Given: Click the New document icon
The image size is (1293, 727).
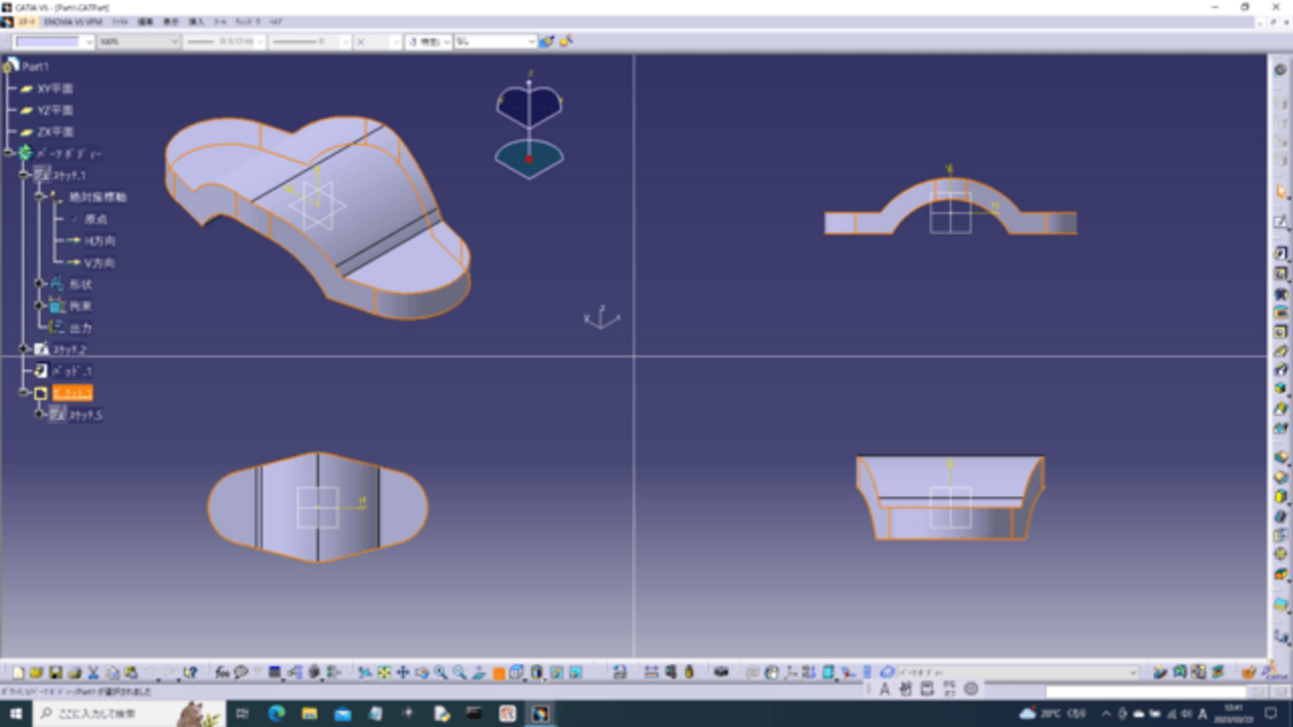Looking at the screenshot, I should 17,673.
